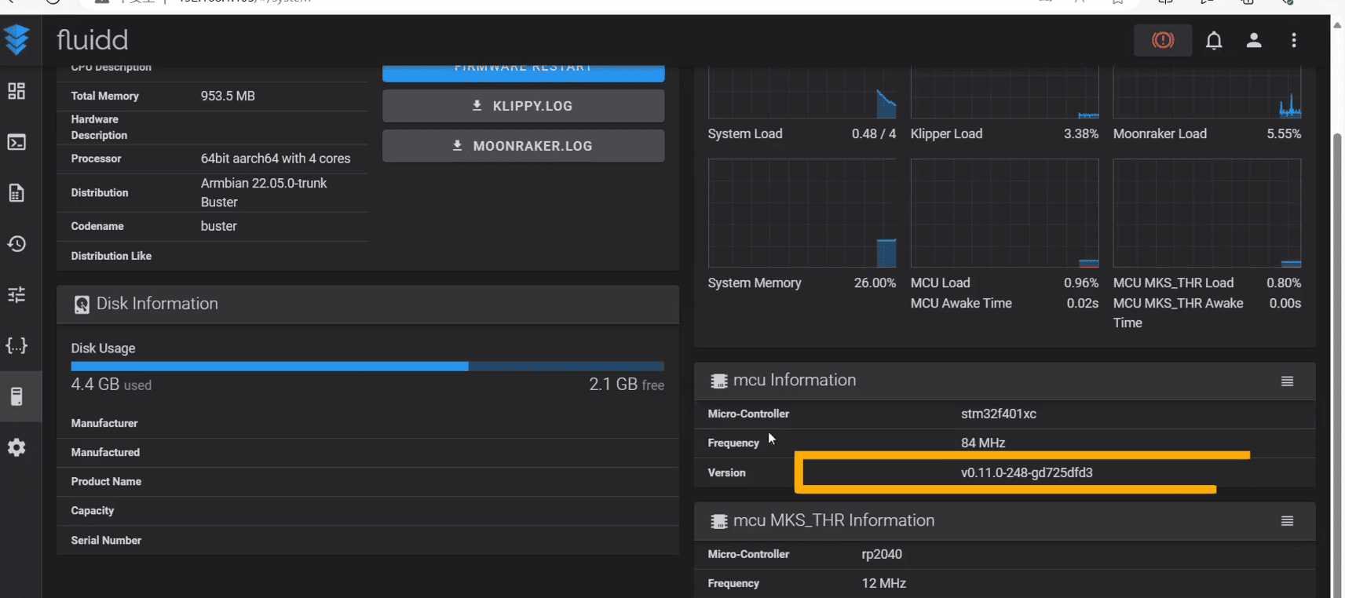This screenshot has width=1345, height=598.
Task: Click the MCU Load chart
Action: (1004, 213)
